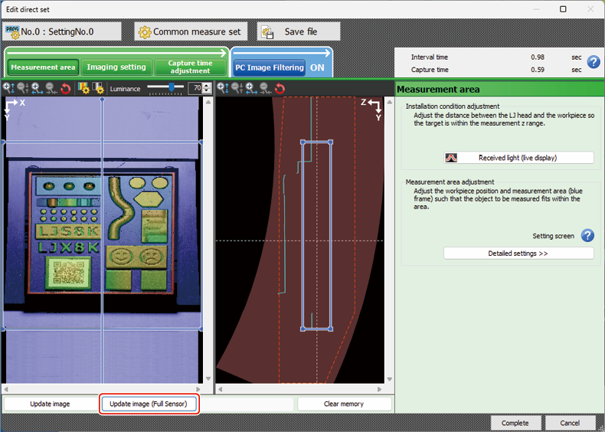Decrease luminance value with spinner down arrow
The image size is (605, 432).
[x=208, y=92]
